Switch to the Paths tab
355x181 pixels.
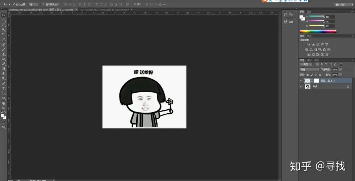click(x=317, y=60)
